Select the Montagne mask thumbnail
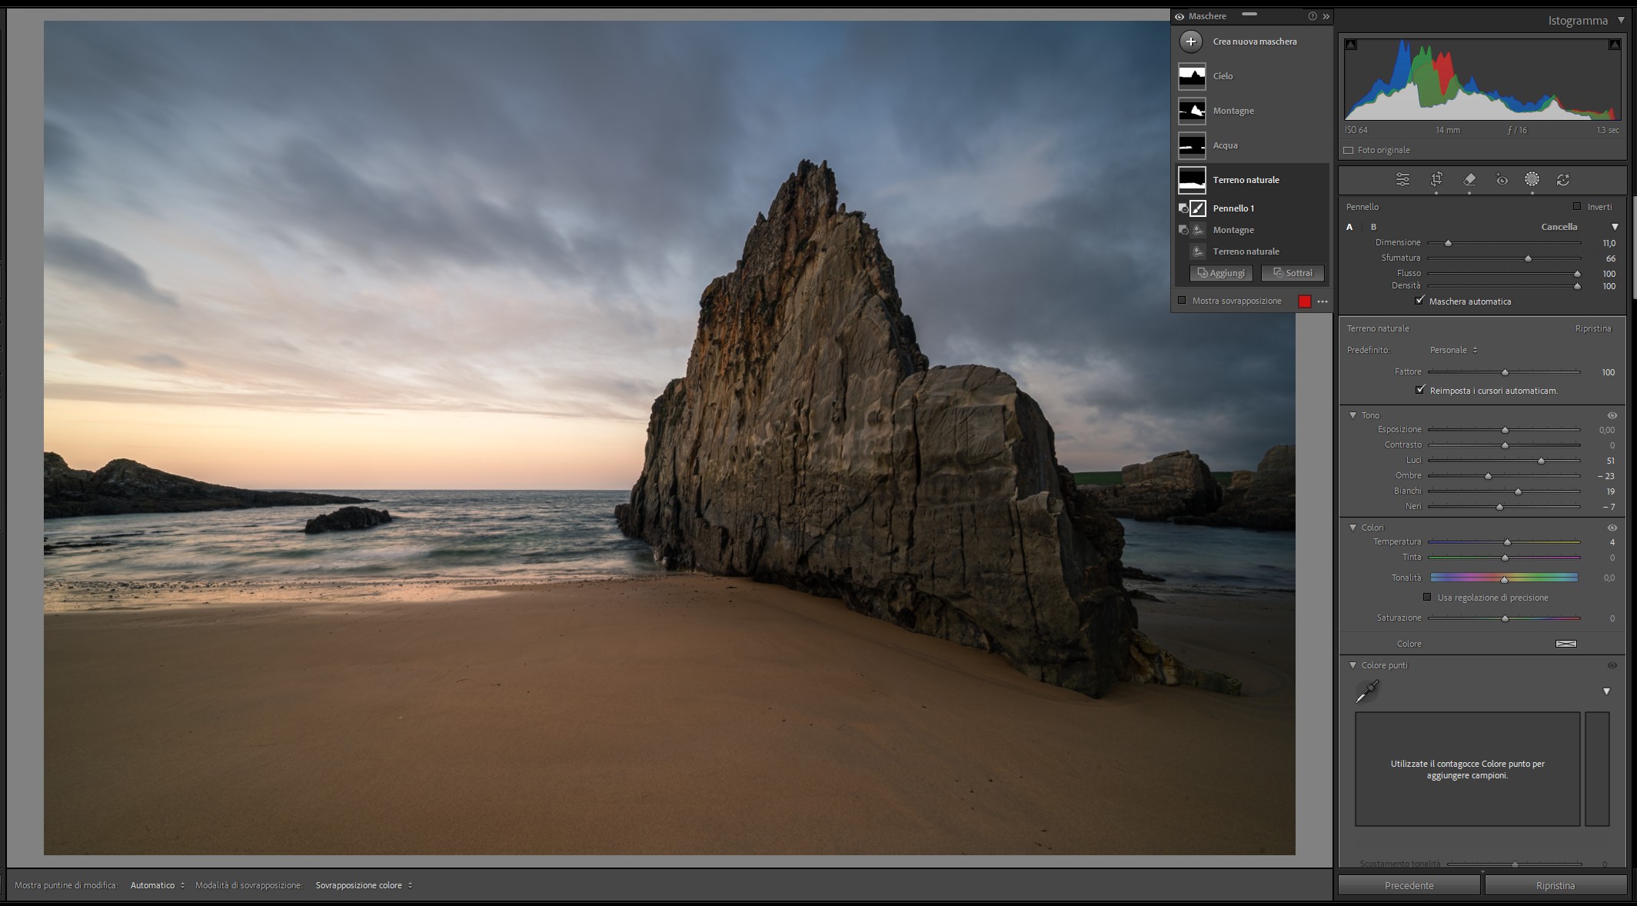This screenshot has height=906, width=1637. coord(1193,111)
